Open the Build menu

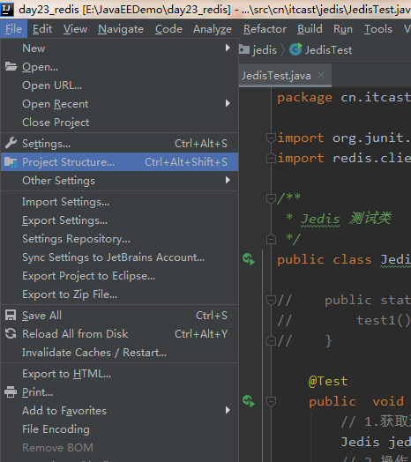click(x=310, y=29)
